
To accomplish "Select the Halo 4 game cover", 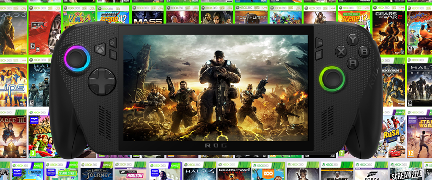I will (x=200, y=171).
